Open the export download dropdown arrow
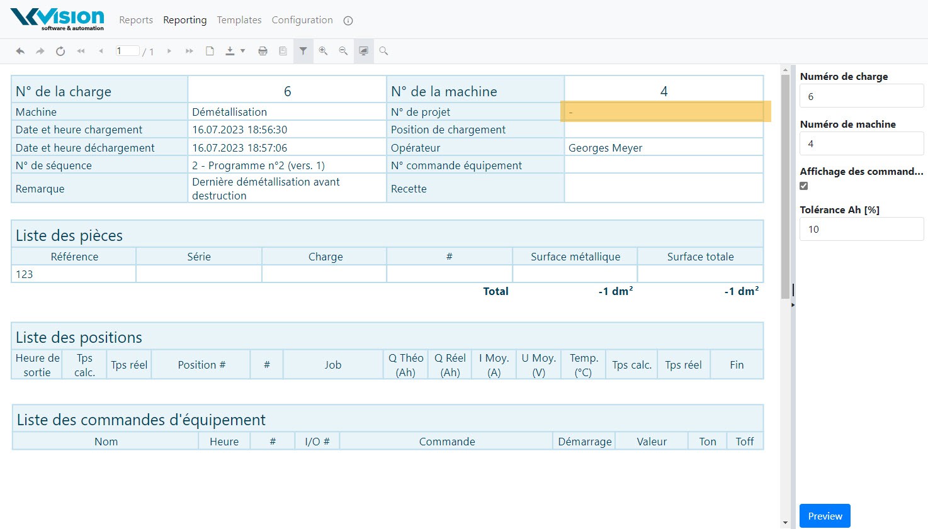The width and height of the screenshot is (928, 529). point(242,51)
